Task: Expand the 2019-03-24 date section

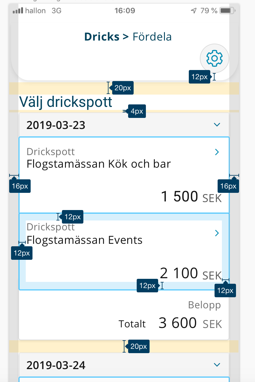Action: (x=217, y=365)
